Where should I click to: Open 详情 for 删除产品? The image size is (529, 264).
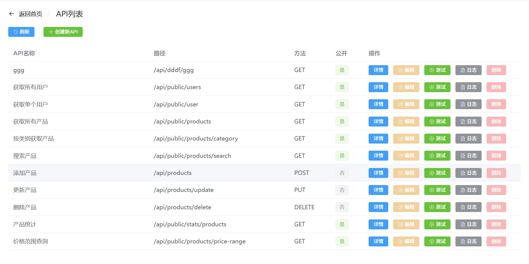[x=378, y=207]
